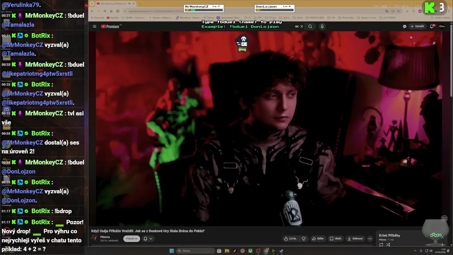Screen dimensions: 453x255
Task: Open the Recordings - Stream bookmark
Action: (188, 18)
